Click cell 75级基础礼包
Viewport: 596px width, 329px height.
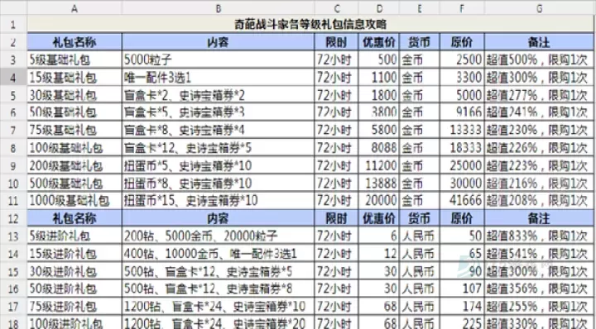(74, 130)
